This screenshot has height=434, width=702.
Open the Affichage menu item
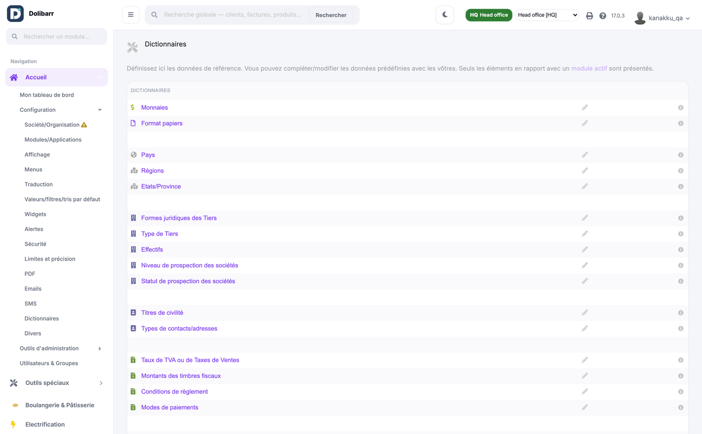click(37, 154)
